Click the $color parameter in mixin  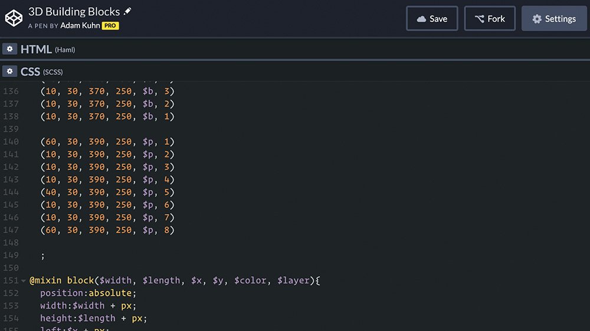(250, 281)
